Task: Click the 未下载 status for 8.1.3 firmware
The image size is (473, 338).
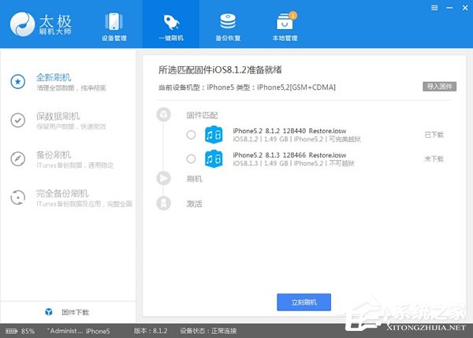Action: pos(434,159)
